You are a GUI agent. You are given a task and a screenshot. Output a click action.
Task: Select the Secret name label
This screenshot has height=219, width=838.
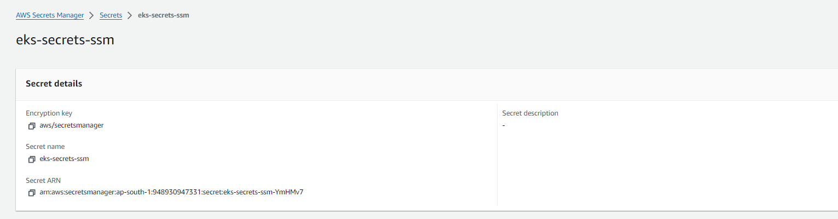point(45,147)
